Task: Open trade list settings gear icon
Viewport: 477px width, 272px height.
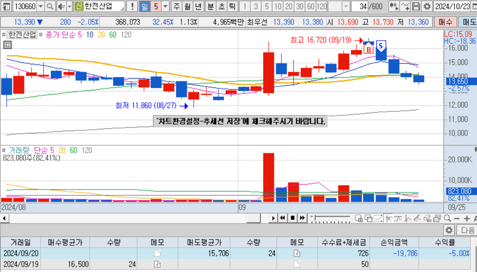Action: (449, 230)
